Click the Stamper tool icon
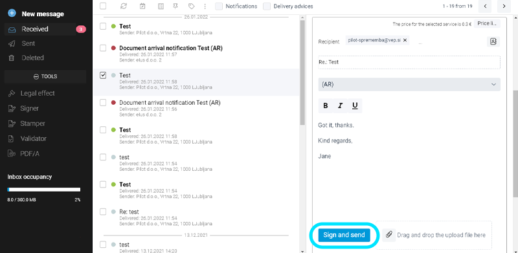 [12, 124]
